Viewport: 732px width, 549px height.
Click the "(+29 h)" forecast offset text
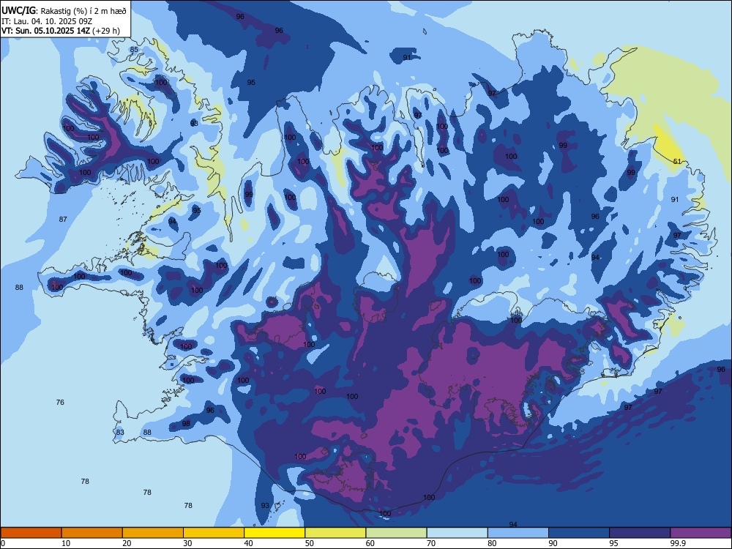pyautogui.click(x=106, y=31)
